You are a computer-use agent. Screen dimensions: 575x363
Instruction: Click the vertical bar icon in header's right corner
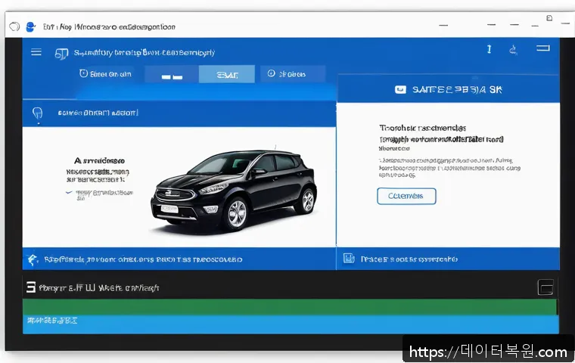tap(489, 49)
